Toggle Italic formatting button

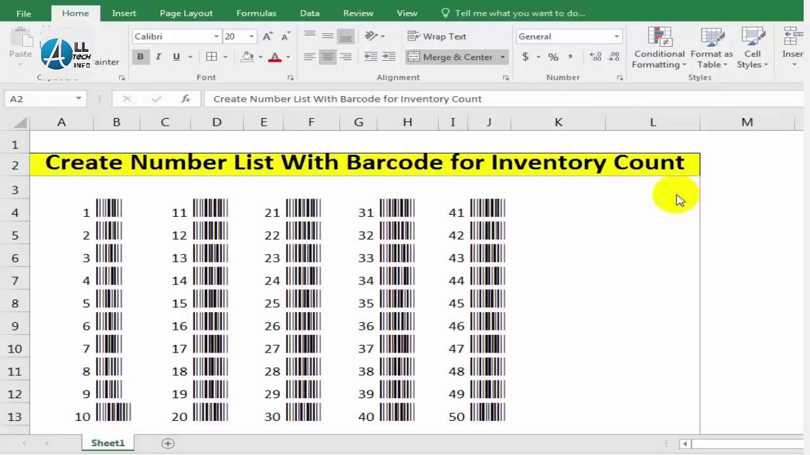coord(158,57)
